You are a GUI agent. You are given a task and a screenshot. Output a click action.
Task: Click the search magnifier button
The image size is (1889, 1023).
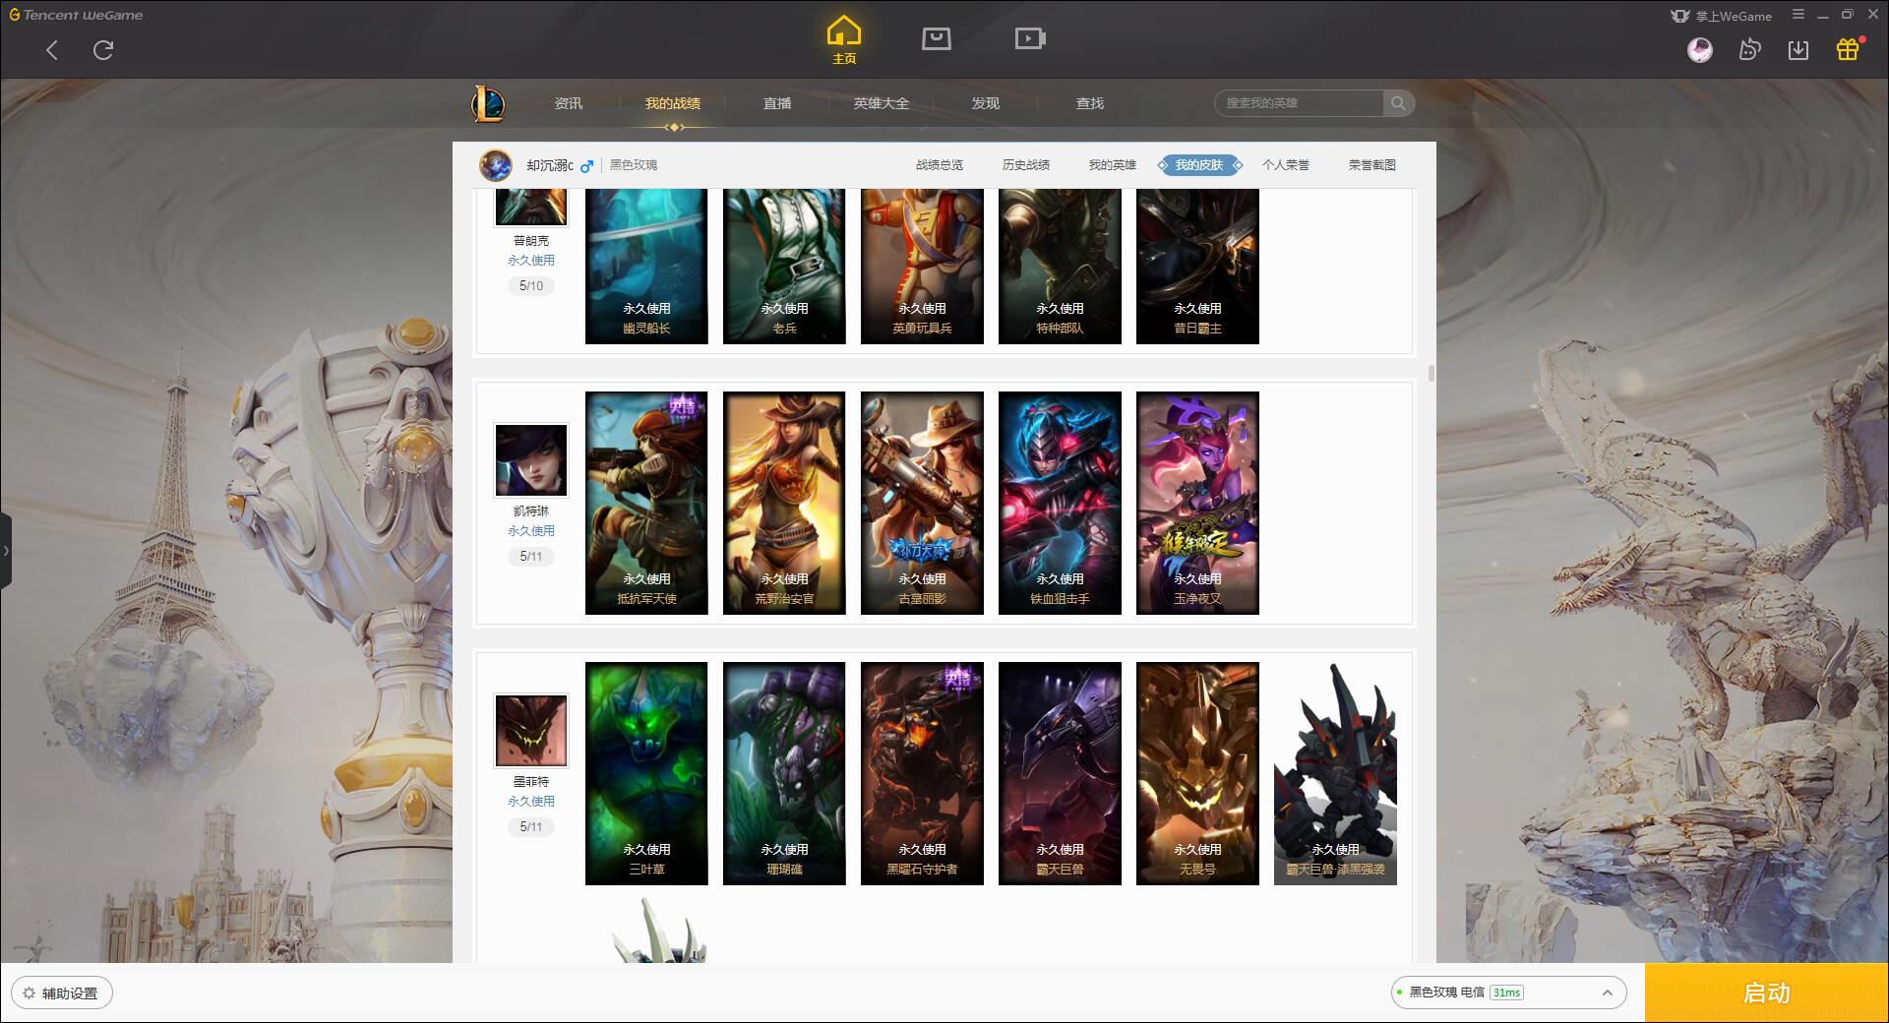(x=1398, y=103)
